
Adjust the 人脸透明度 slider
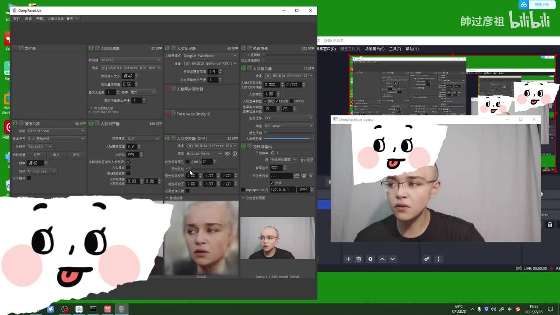tap(287, 139)
